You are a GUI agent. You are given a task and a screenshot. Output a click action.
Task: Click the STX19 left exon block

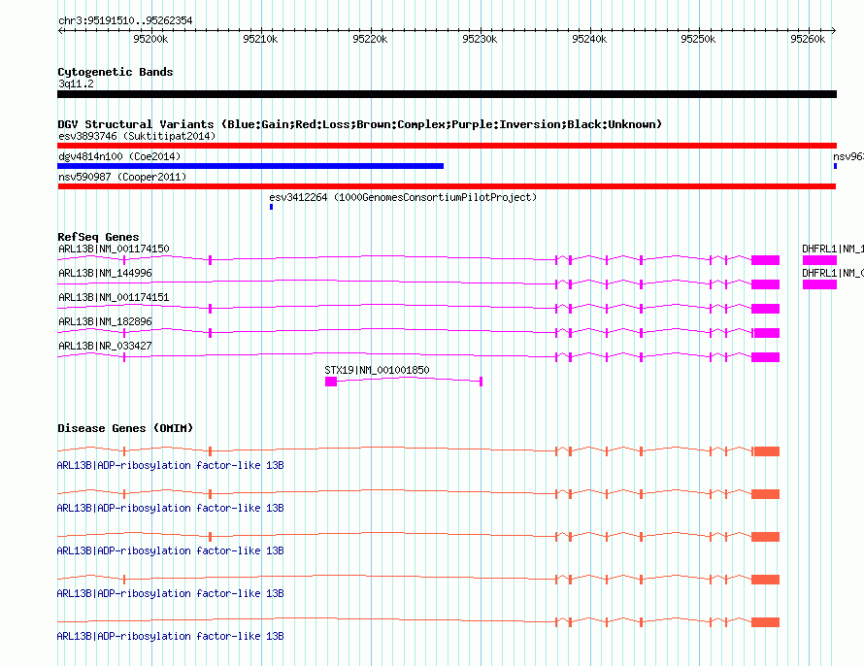coord(331,382)
